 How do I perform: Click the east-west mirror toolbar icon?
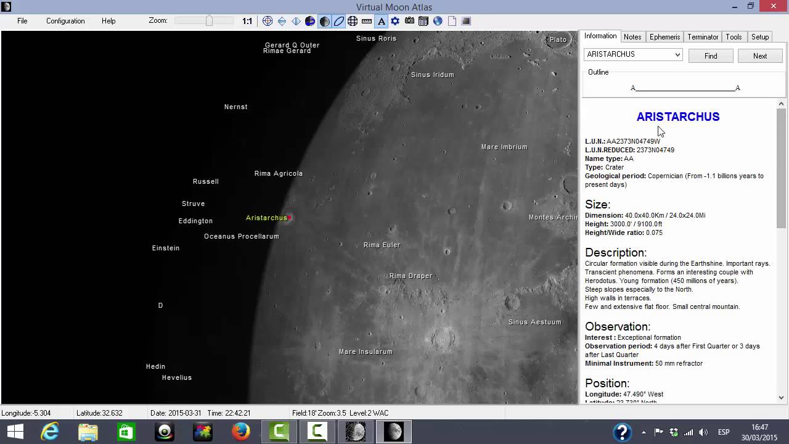tap(296, 21)
